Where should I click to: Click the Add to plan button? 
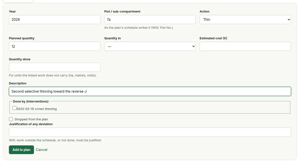(x=21, y=150)
